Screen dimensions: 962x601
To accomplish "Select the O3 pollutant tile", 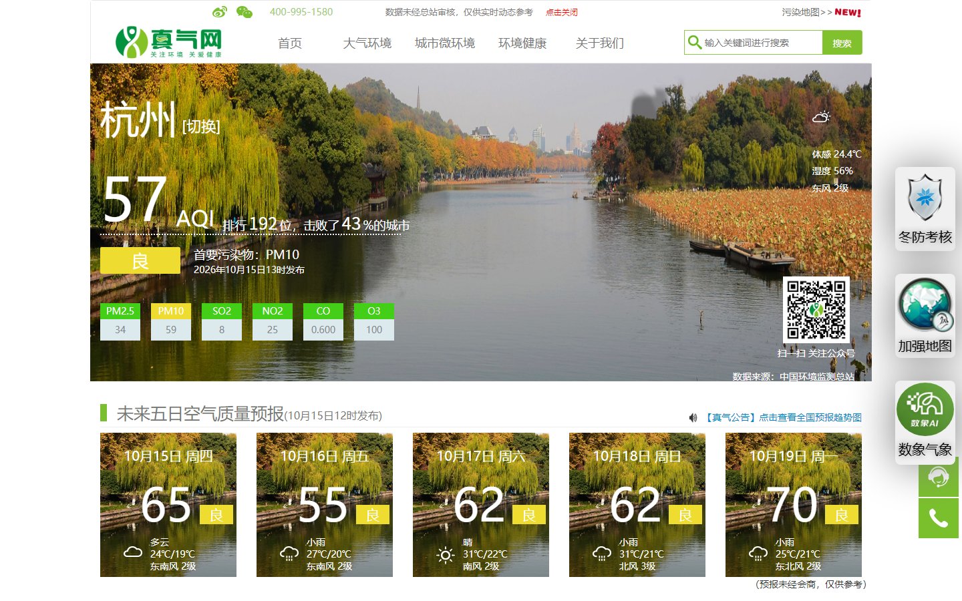I will pos(374,322).
